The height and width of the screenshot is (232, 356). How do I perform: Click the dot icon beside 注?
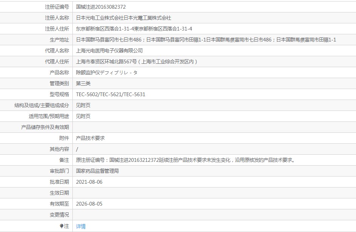[61, 226]
